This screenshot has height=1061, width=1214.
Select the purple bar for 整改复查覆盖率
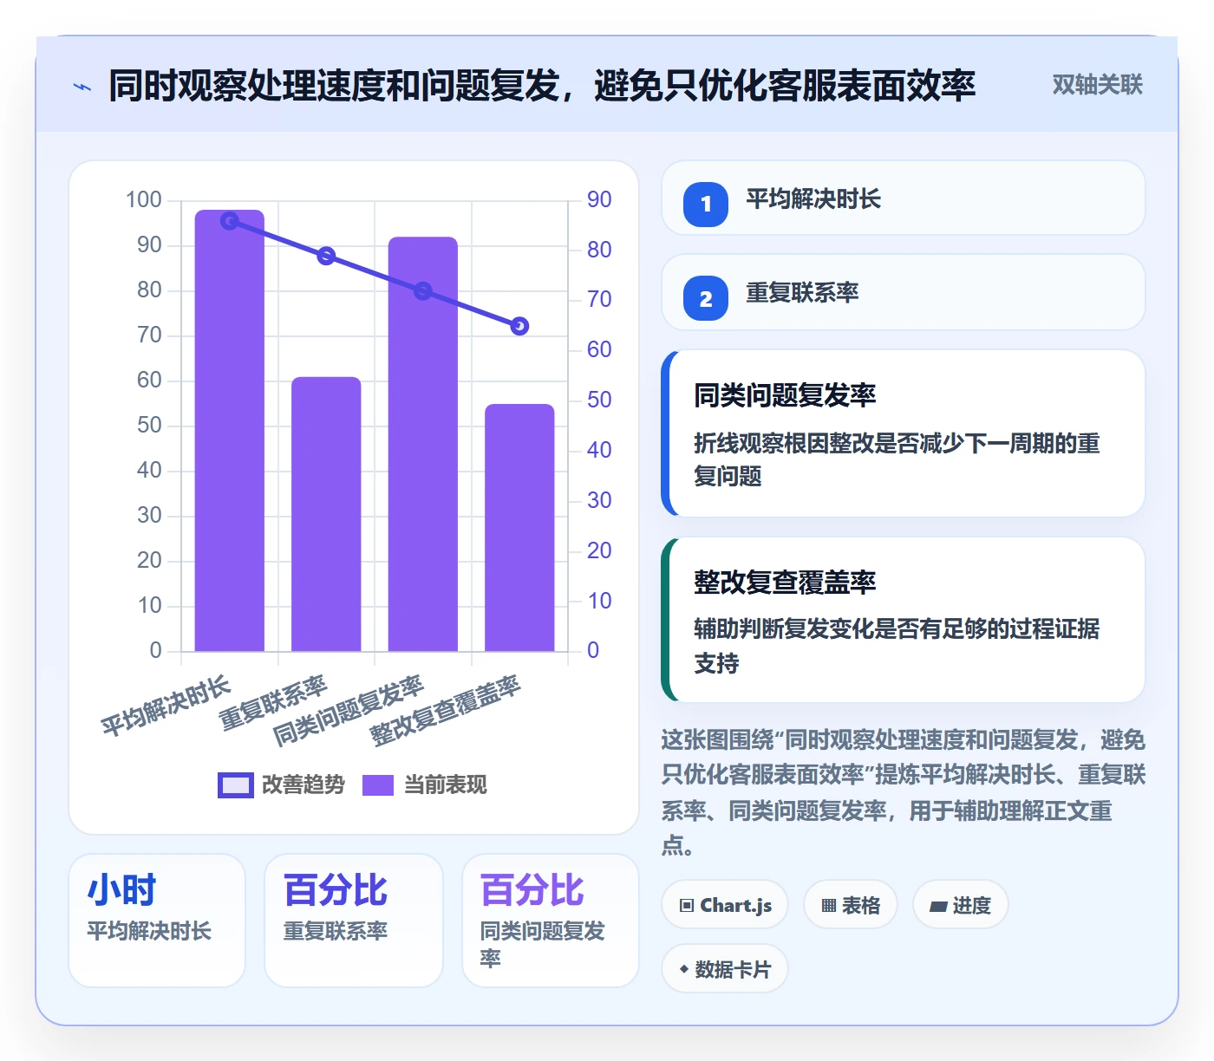(x=519, y=527)
